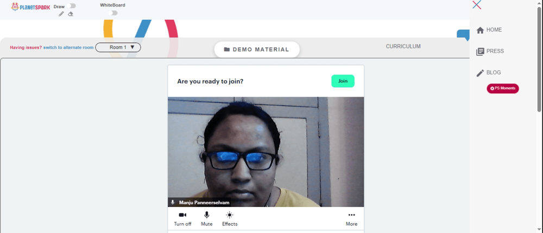Click the Blog pencil icon
The image size is (543, 233).
480,73
